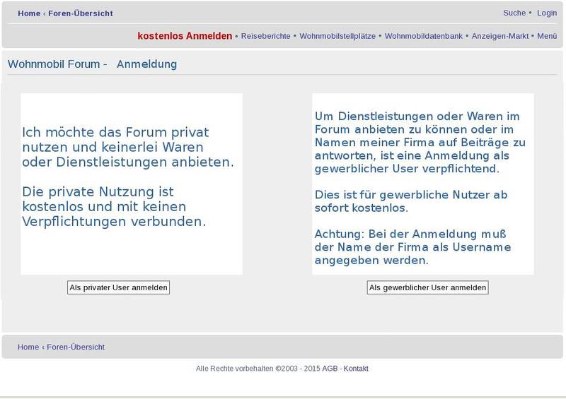566x399 pixels.
Task: Click text 'Achtung: Bei der Anmeldung muß'
Action: (410, 234)
